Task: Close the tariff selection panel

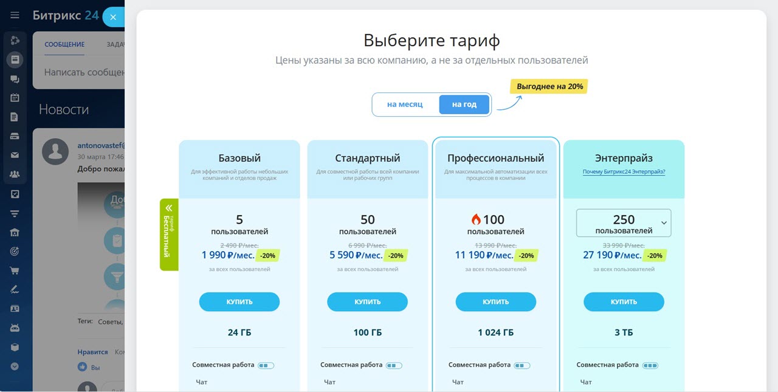Action: [113, 17]
